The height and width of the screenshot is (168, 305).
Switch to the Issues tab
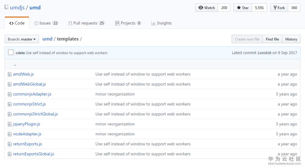(x=46, y=23)
